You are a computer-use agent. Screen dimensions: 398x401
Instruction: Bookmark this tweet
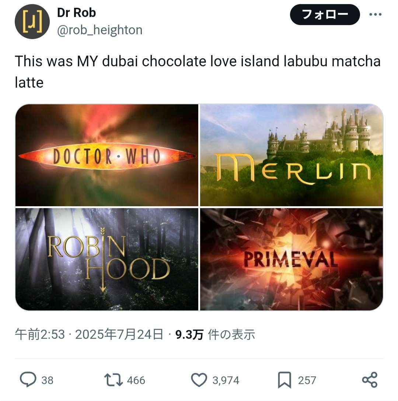284,380
